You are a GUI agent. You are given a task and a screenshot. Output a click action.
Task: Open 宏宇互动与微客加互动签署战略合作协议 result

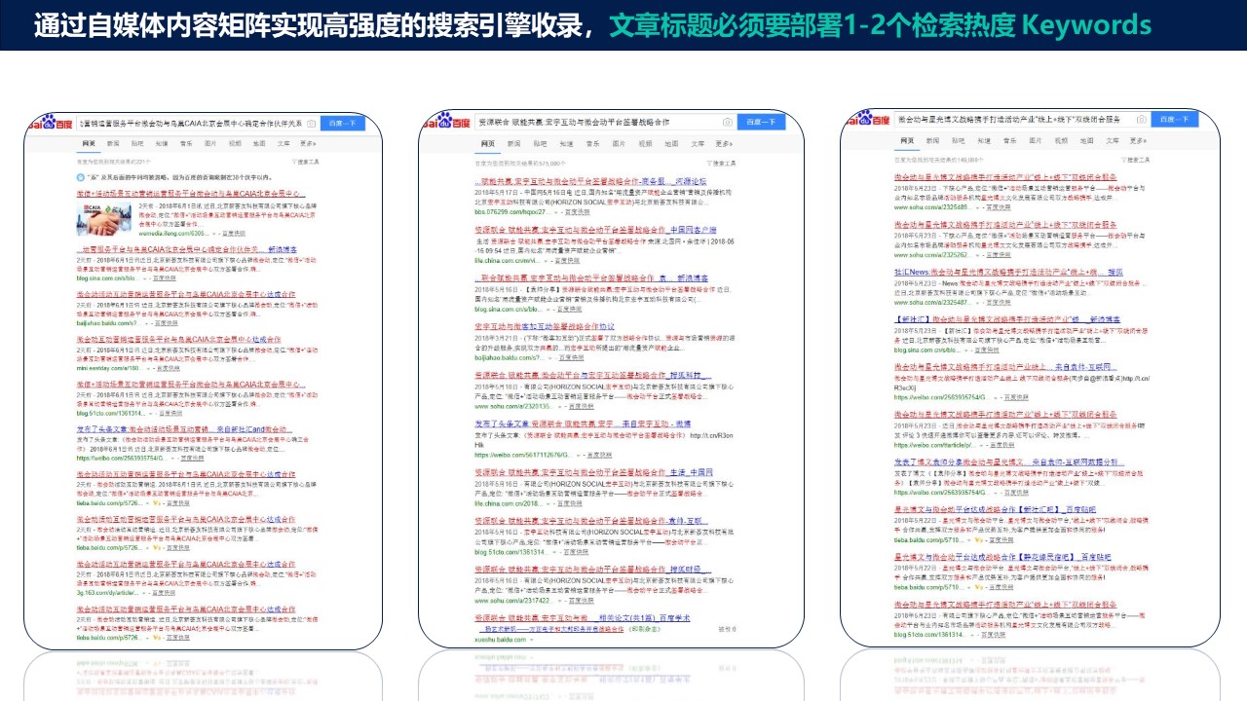tap(545, 326)
